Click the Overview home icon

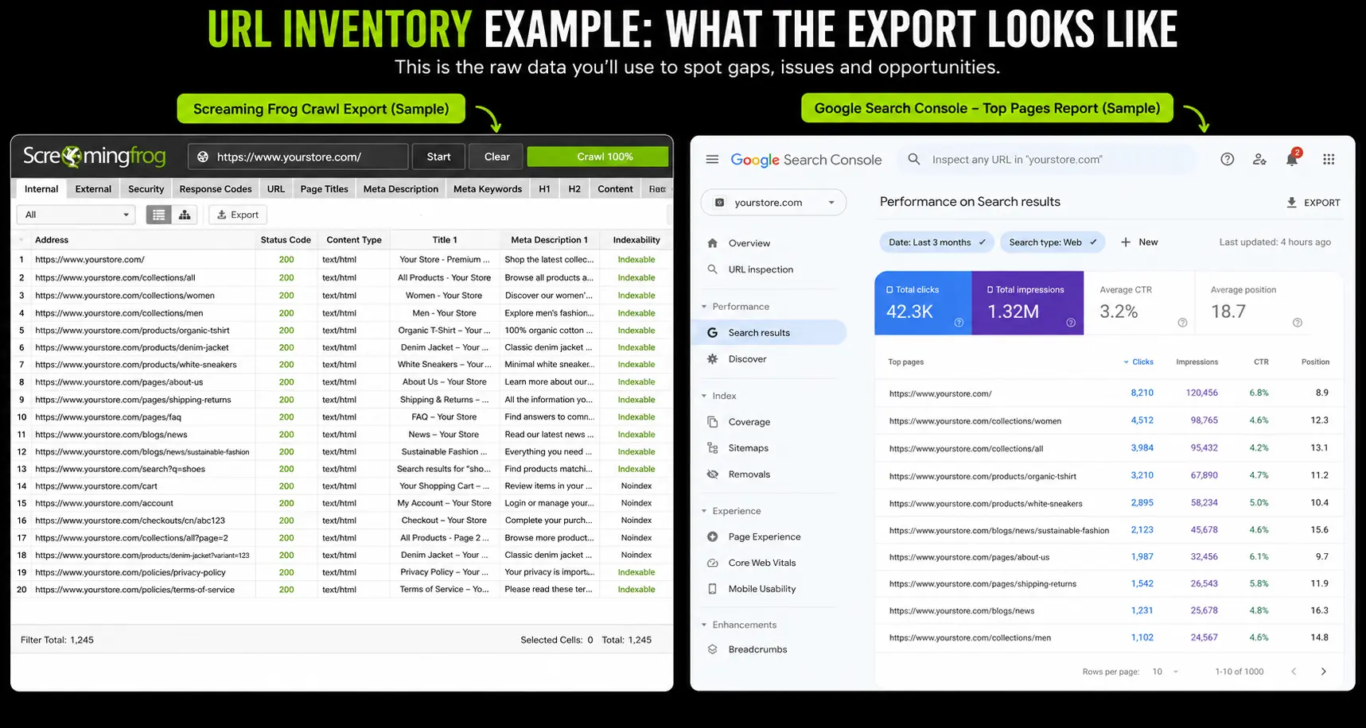[713, 243]
